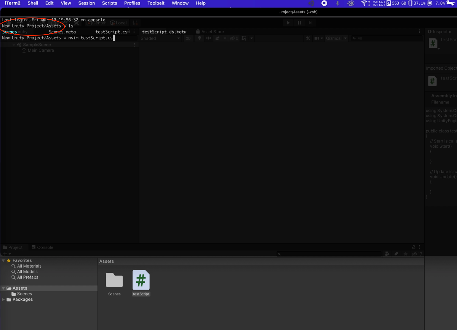Open the scene component tools wrench icon

click(x=308, y=38)
